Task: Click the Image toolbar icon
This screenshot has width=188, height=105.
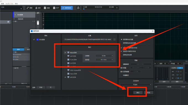Action: click(45, 8)
